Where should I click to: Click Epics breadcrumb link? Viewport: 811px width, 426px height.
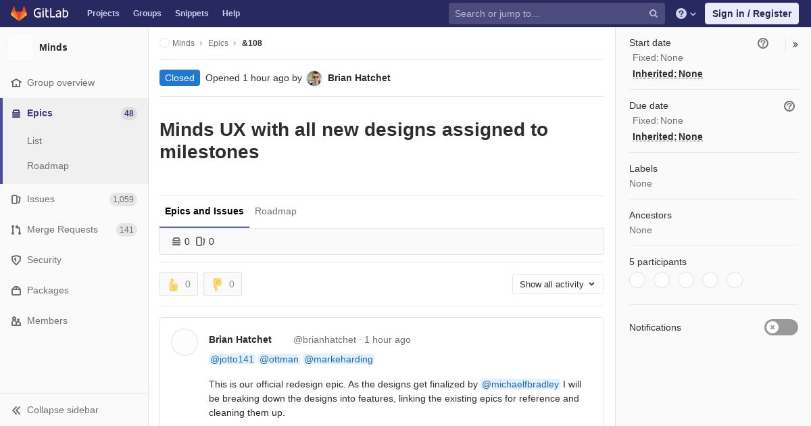click(218, 43)
